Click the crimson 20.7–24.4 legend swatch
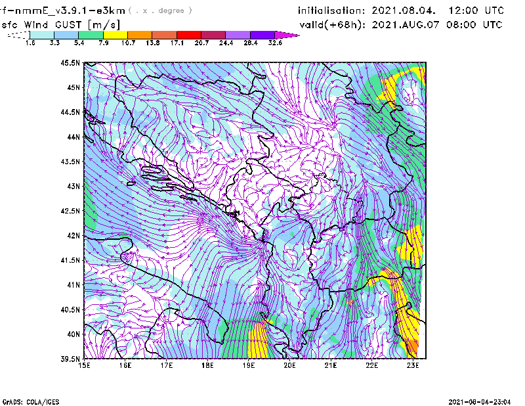The image size is (525, 406). click(x=214, y=35)
